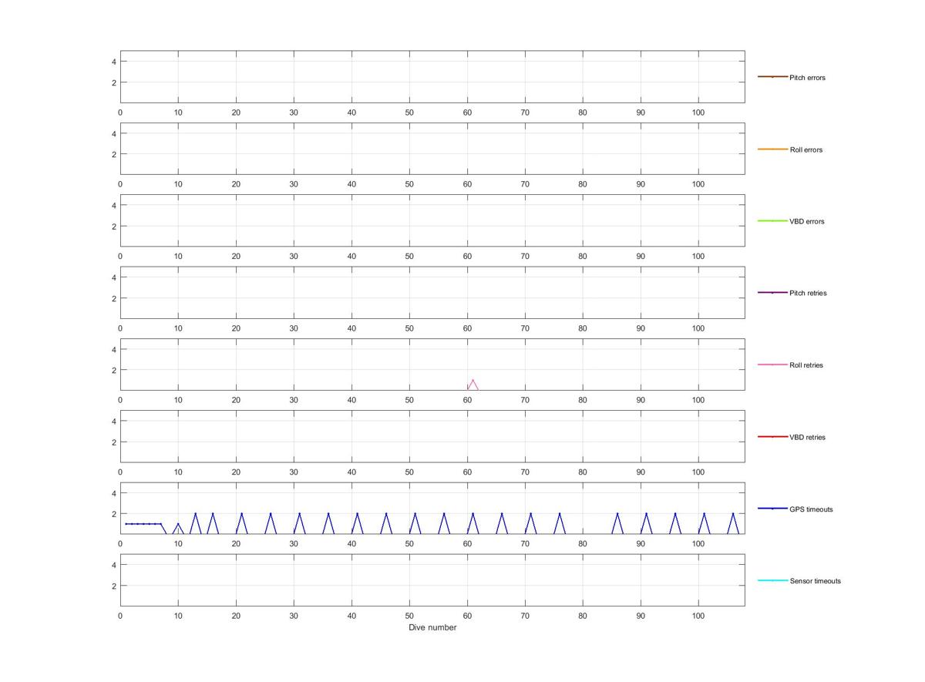Click the GPS timeouts peak at dive 41
The image size is (925, 682).
(x=357, y=513)
